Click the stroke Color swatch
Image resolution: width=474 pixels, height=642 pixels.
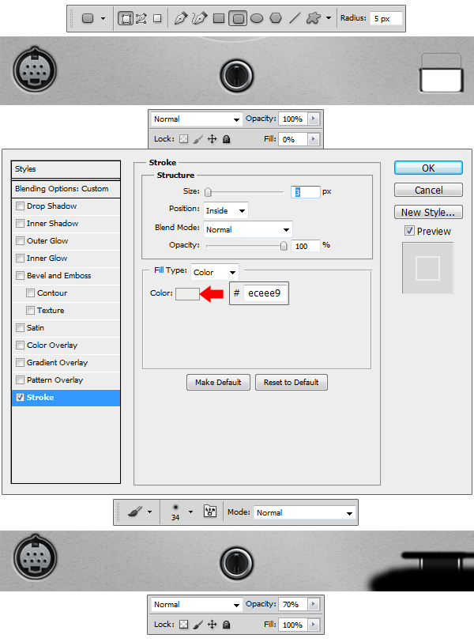click(187, 294)
